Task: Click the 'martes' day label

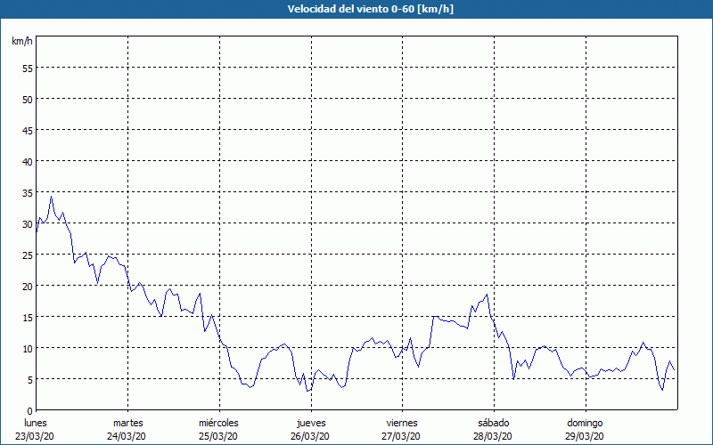Action: coord(128,423)
